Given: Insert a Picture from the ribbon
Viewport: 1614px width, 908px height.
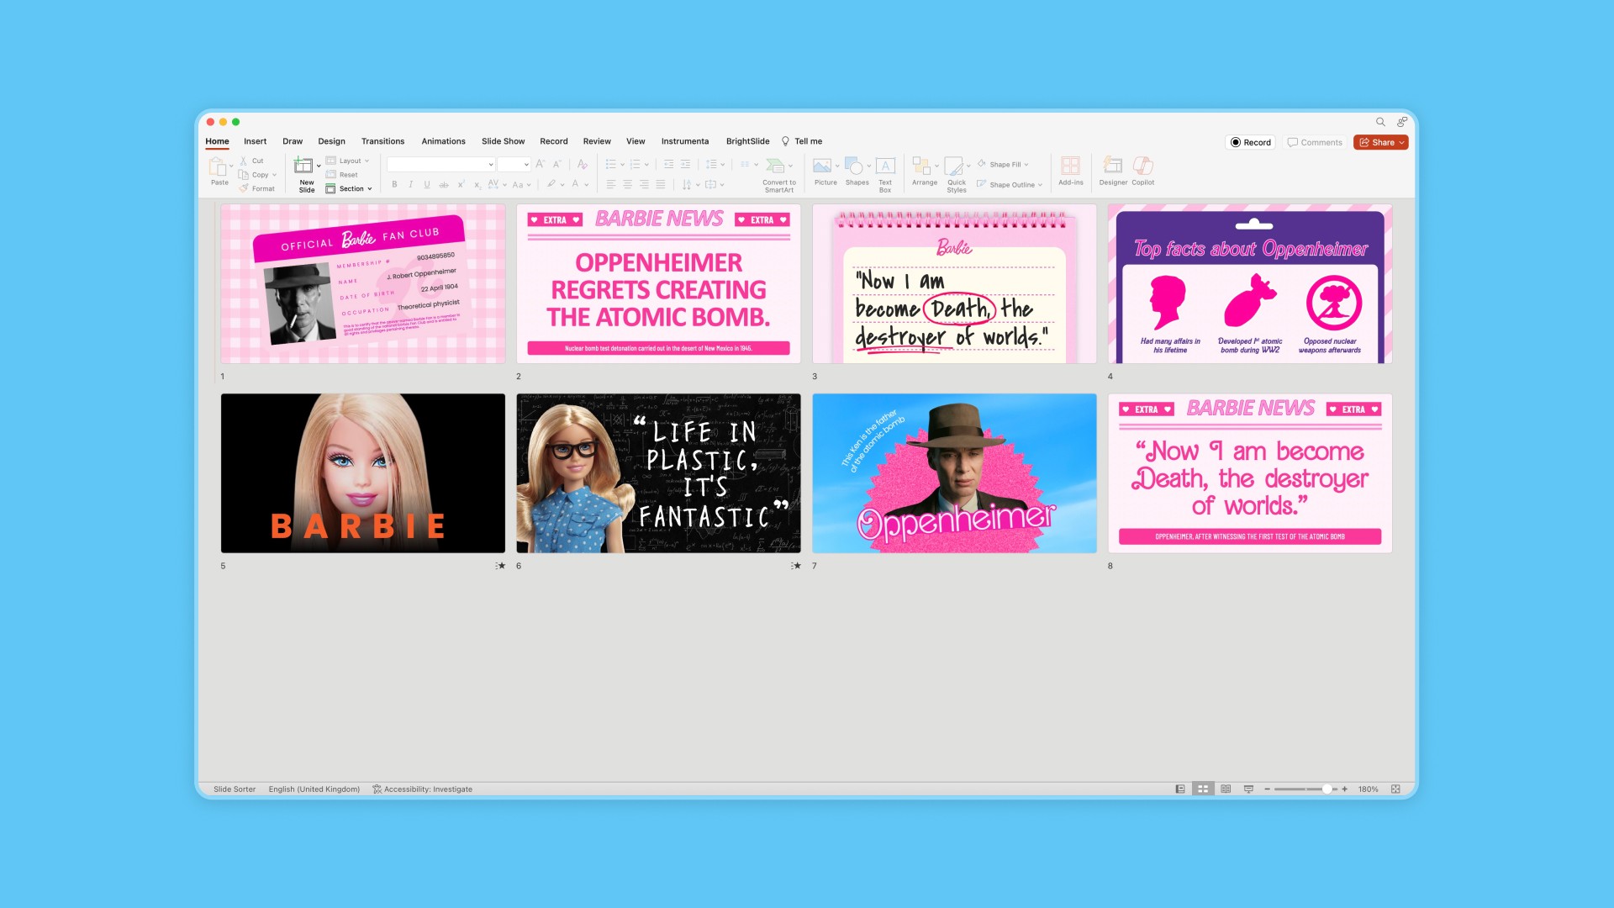Looking at the screenshot, I should point(824,166).
